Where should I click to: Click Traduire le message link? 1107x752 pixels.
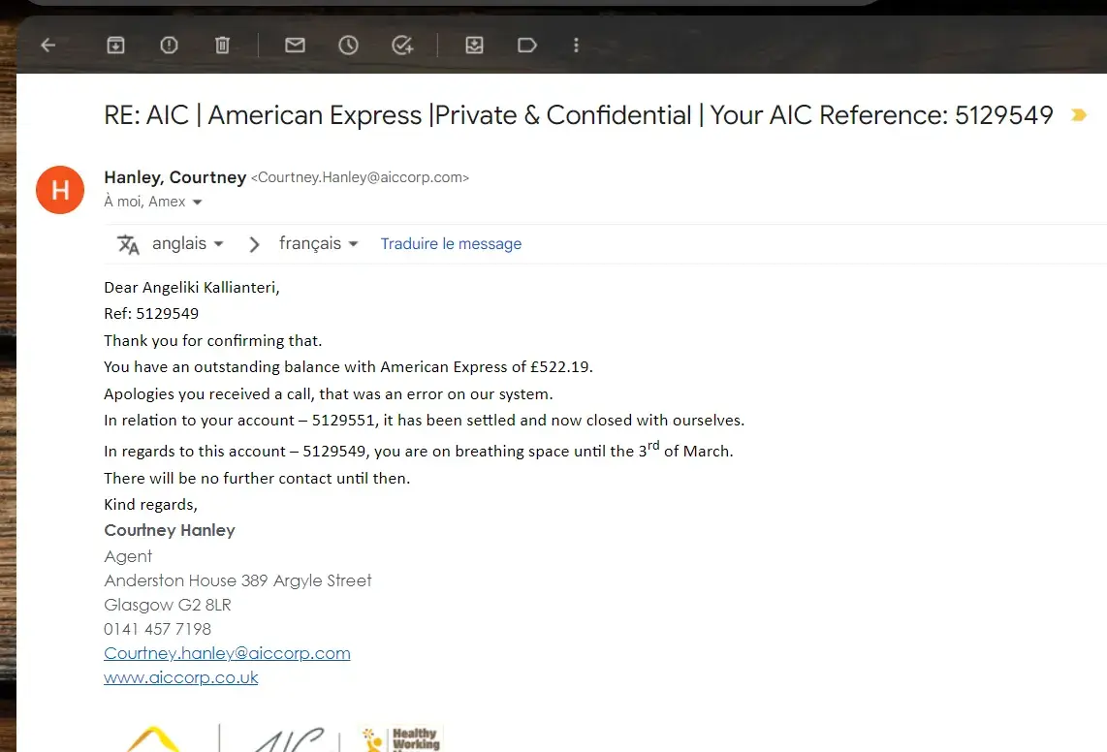tap(451, 244)
